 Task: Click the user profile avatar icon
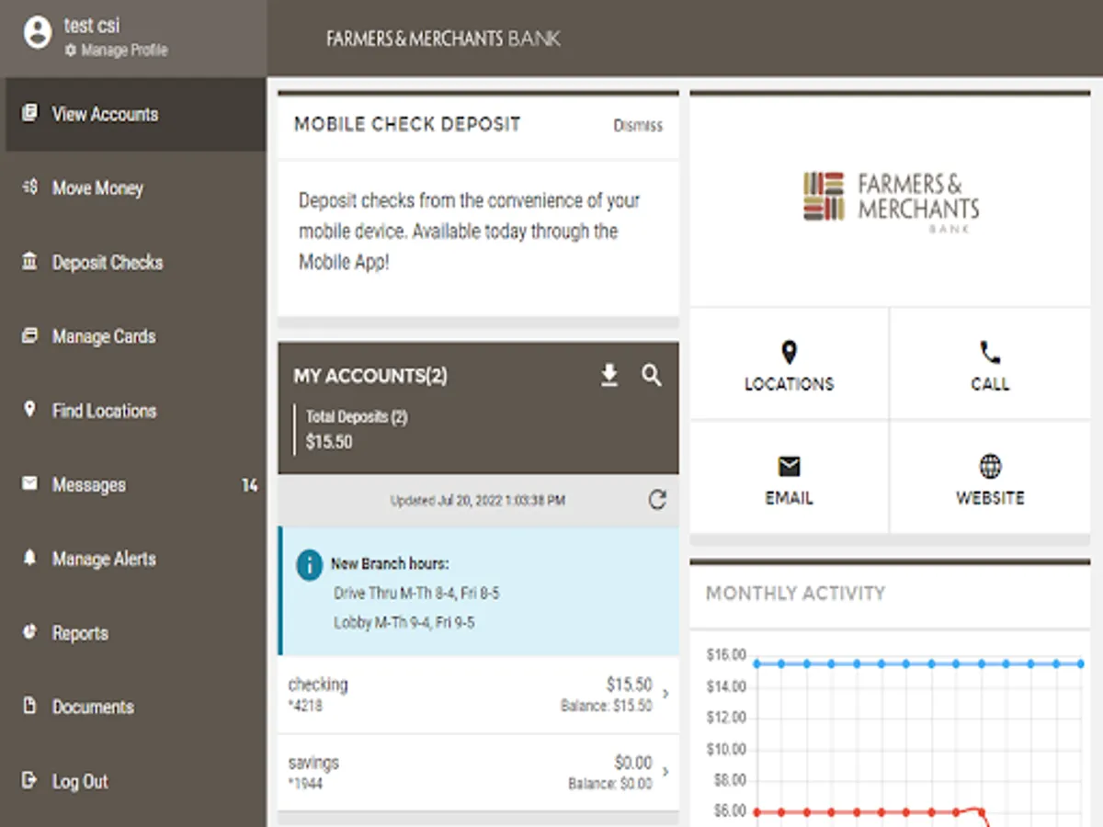click(x=38, y=32)
